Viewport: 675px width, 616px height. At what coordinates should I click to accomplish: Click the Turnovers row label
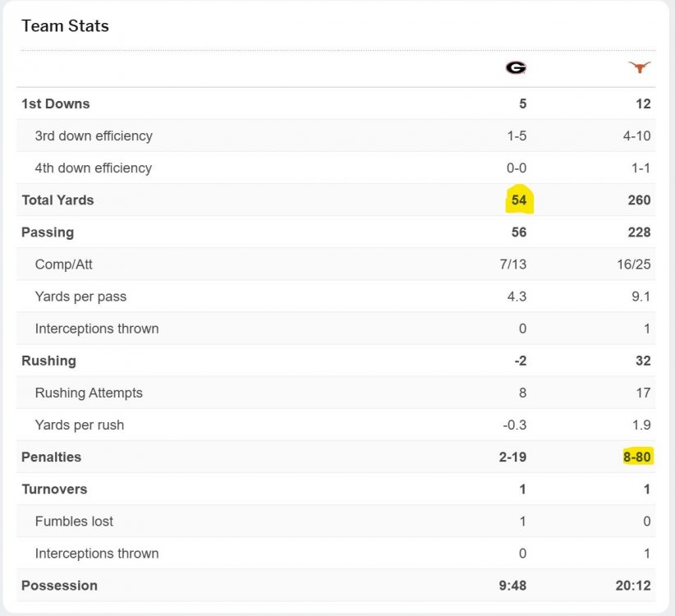54,489
